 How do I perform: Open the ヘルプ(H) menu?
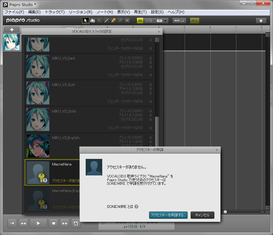[x=176, y=12]
